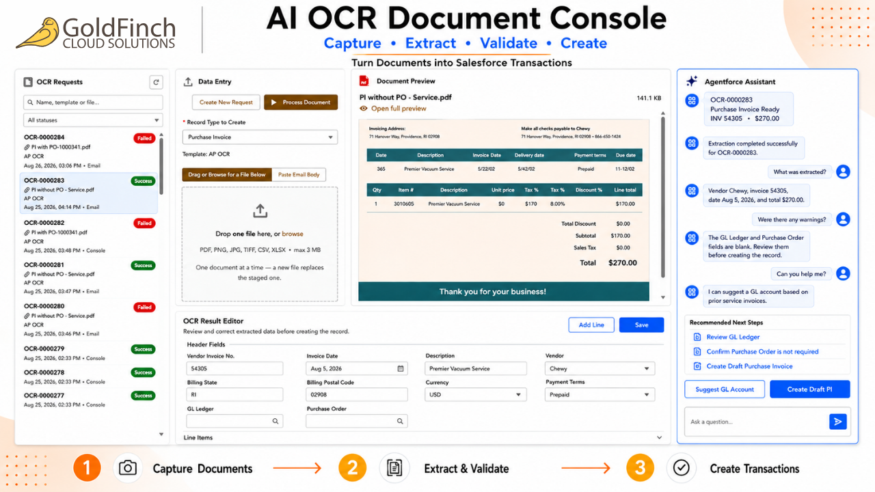Screen dimensions: 875x492
Task: Select request OCR-0000282
Action: coord(89,236)
